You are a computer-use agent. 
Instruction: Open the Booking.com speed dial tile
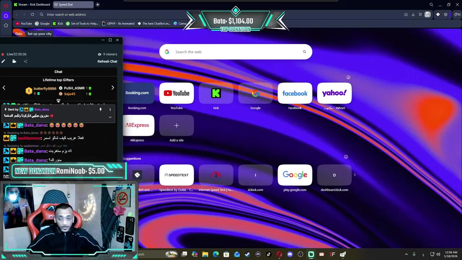pyautogui.click(x=139, y=93)
